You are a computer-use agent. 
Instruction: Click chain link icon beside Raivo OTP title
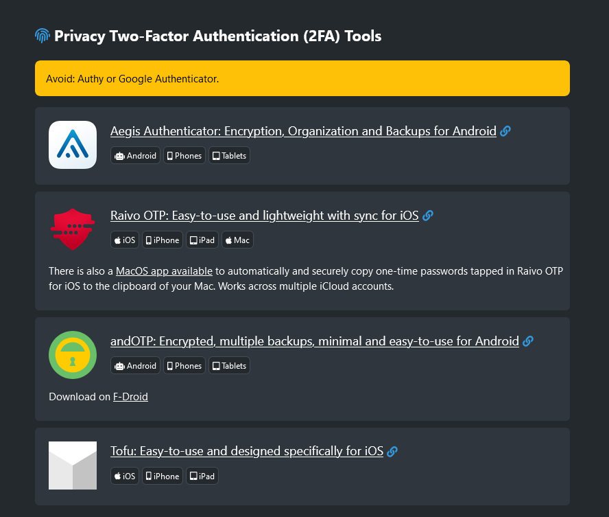coord(428,216)
